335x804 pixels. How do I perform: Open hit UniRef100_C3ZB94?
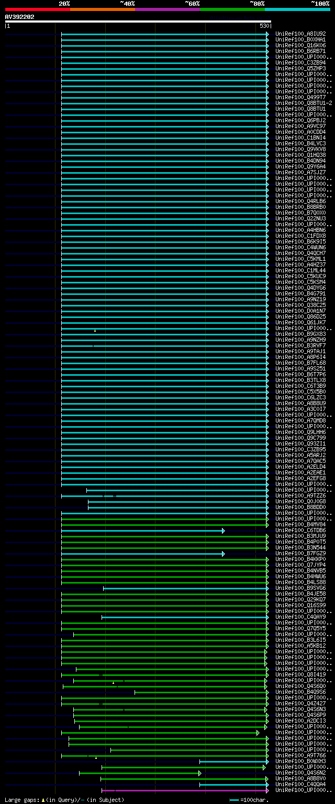[300, 62]
